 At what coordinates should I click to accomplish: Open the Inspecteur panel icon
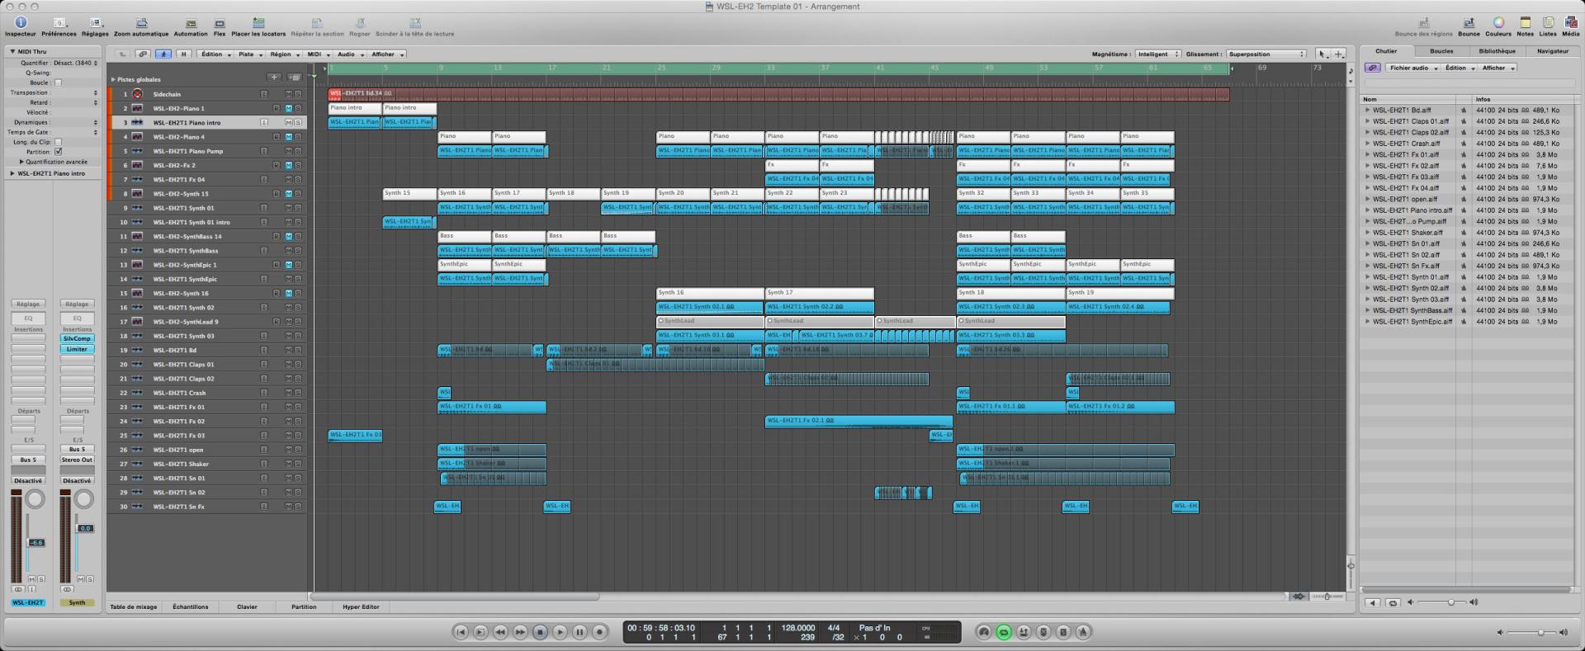[x=21, y=23]
